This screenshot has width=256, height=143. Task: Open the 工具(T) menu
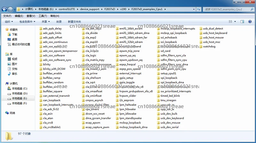pos(43,16)
